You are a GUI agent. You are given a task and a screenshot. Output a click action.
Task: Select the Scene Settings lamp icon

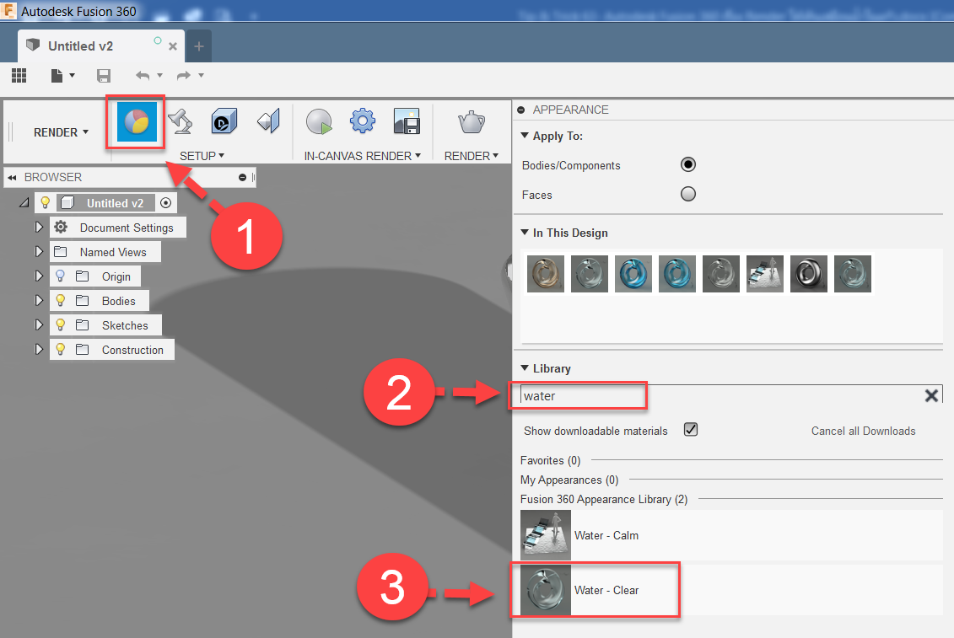click(x=179, y=122)
